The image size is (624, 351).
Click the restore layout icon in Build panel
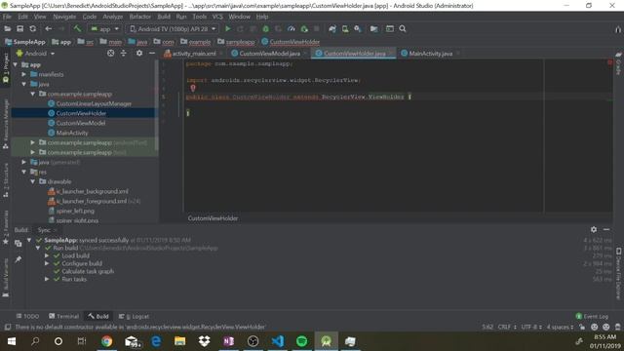click(x=18, y=243)
